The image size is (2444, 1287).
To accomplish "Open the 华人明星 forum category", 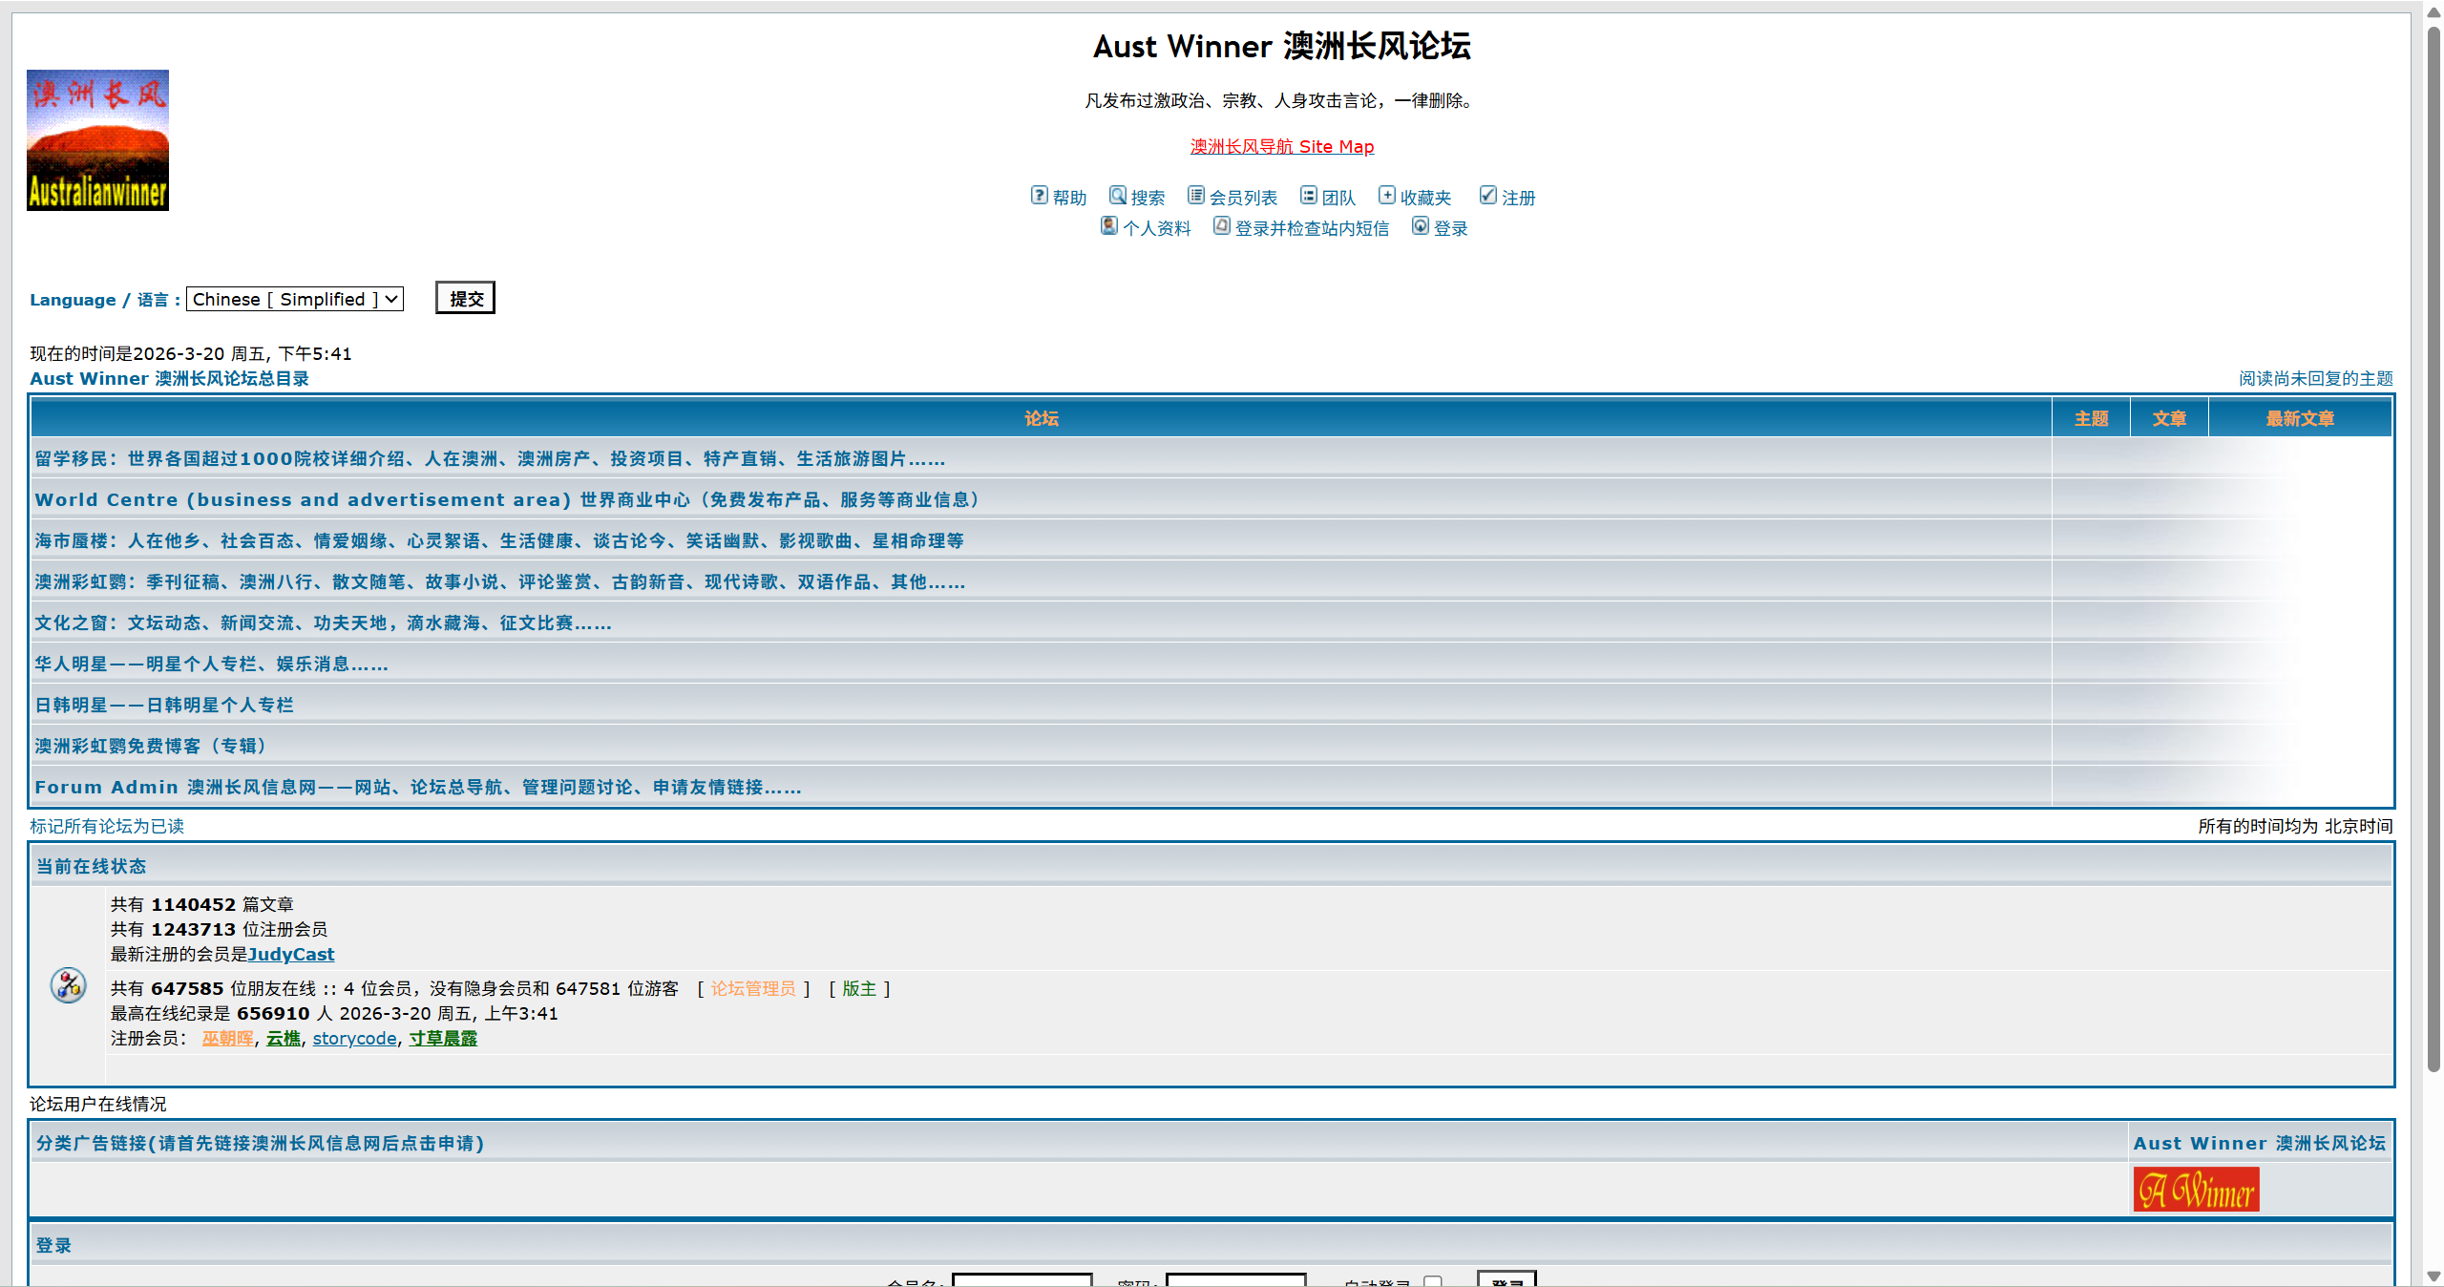I will (x=211, y=665).
